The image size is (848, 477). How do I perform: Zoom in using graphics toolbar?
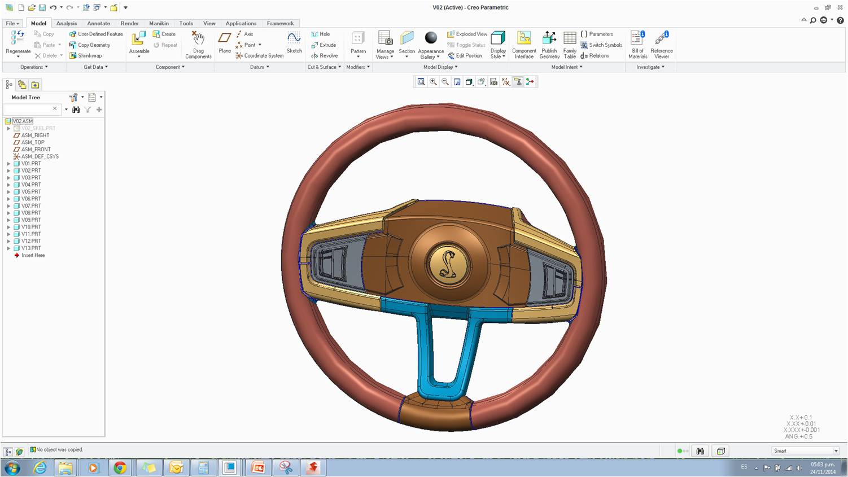point(433,82)
